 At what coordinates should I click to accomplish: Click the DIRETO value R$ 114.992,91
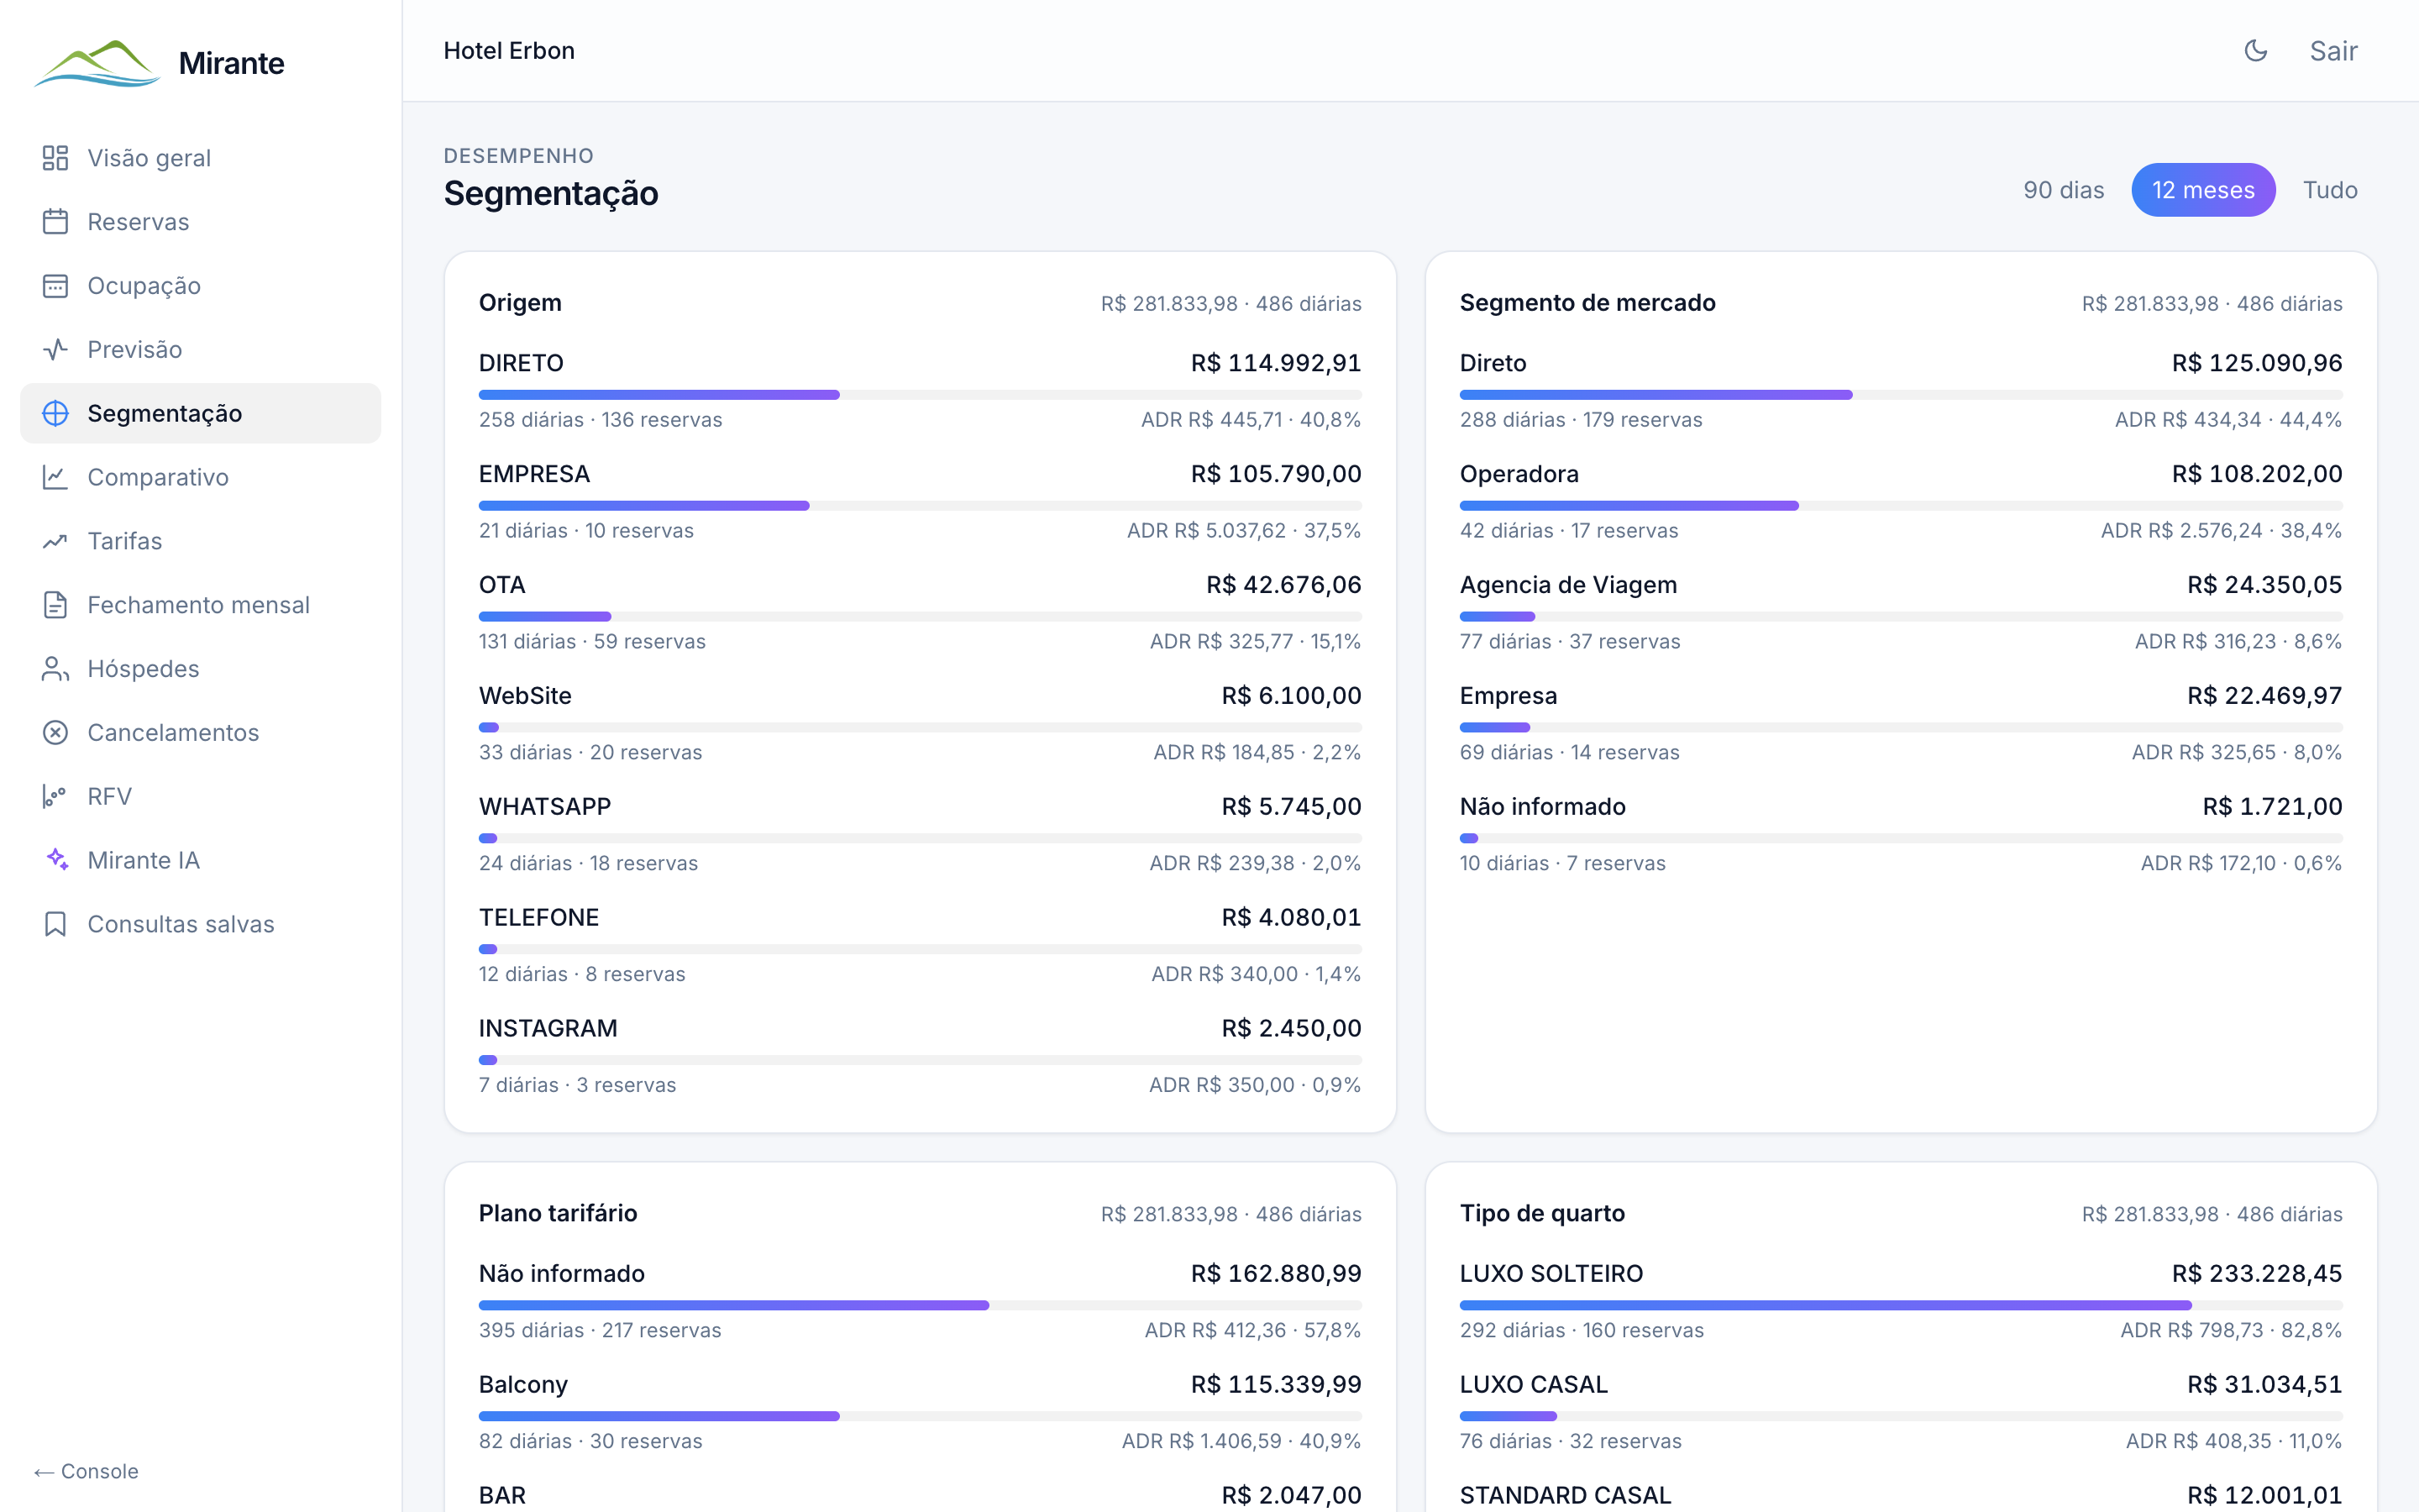point(1276,363)
